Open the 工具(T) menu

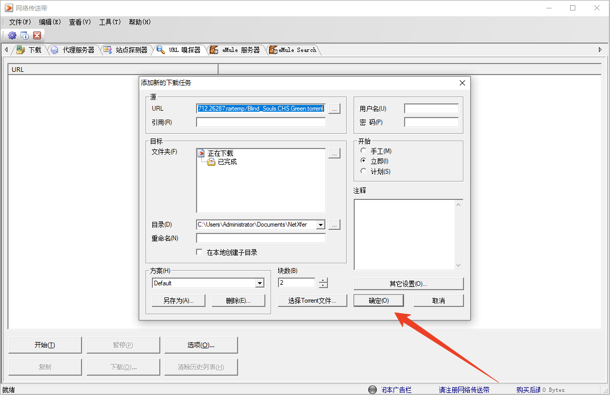110,22
